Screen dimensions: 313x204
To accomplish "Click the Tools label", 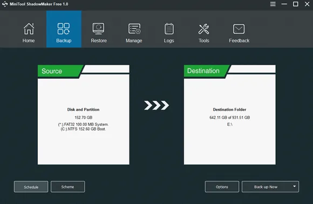I will pyautogui.click(x=204, y=40).
